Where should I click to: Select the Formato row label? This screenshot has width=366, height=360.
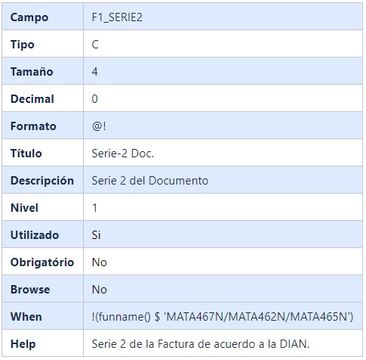(33, 126)
